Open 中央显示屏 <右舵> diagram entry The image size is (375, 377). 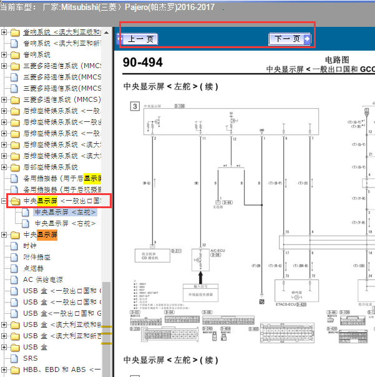click(65, 224)
